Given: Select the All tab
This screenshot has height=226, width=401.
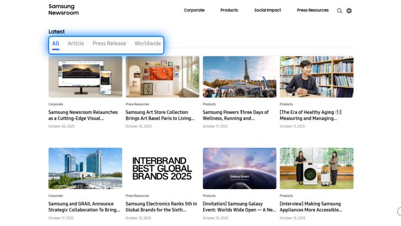Looking at the screenshot, I should tap(56, 44).
